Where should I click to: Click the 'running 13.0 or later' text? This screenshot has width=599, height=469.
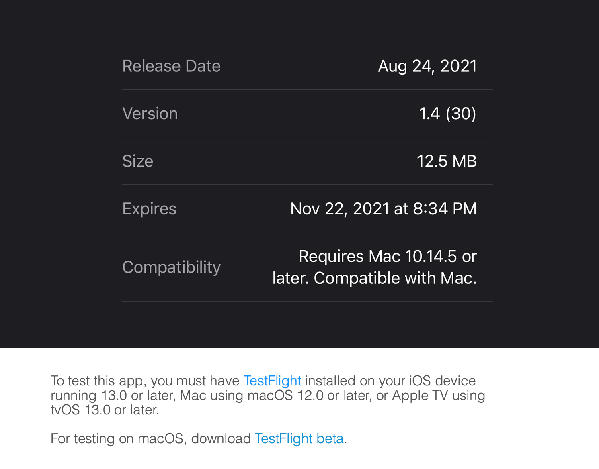tap(113, 395)
